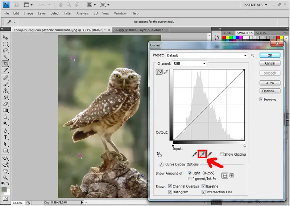Uncheck the Preview checkbox

[x=261, y=100]
